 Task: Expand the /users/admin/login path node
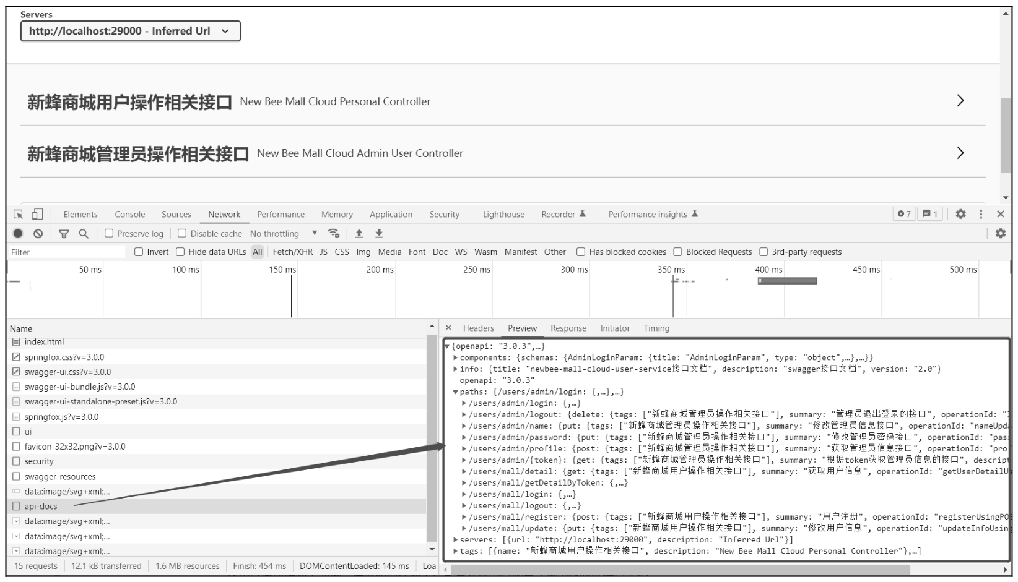(464, 403)
